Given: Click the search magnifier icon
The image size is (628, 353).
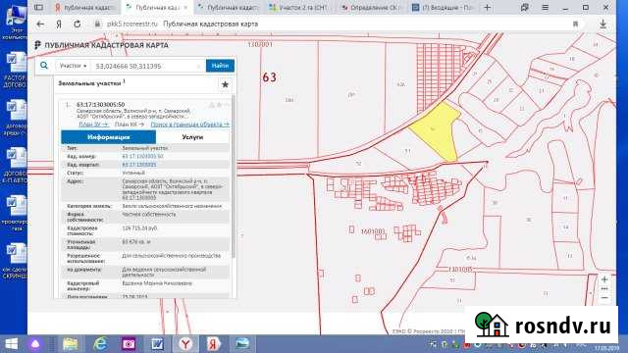Looking at the screenshot, I should [x=44, y=66].
